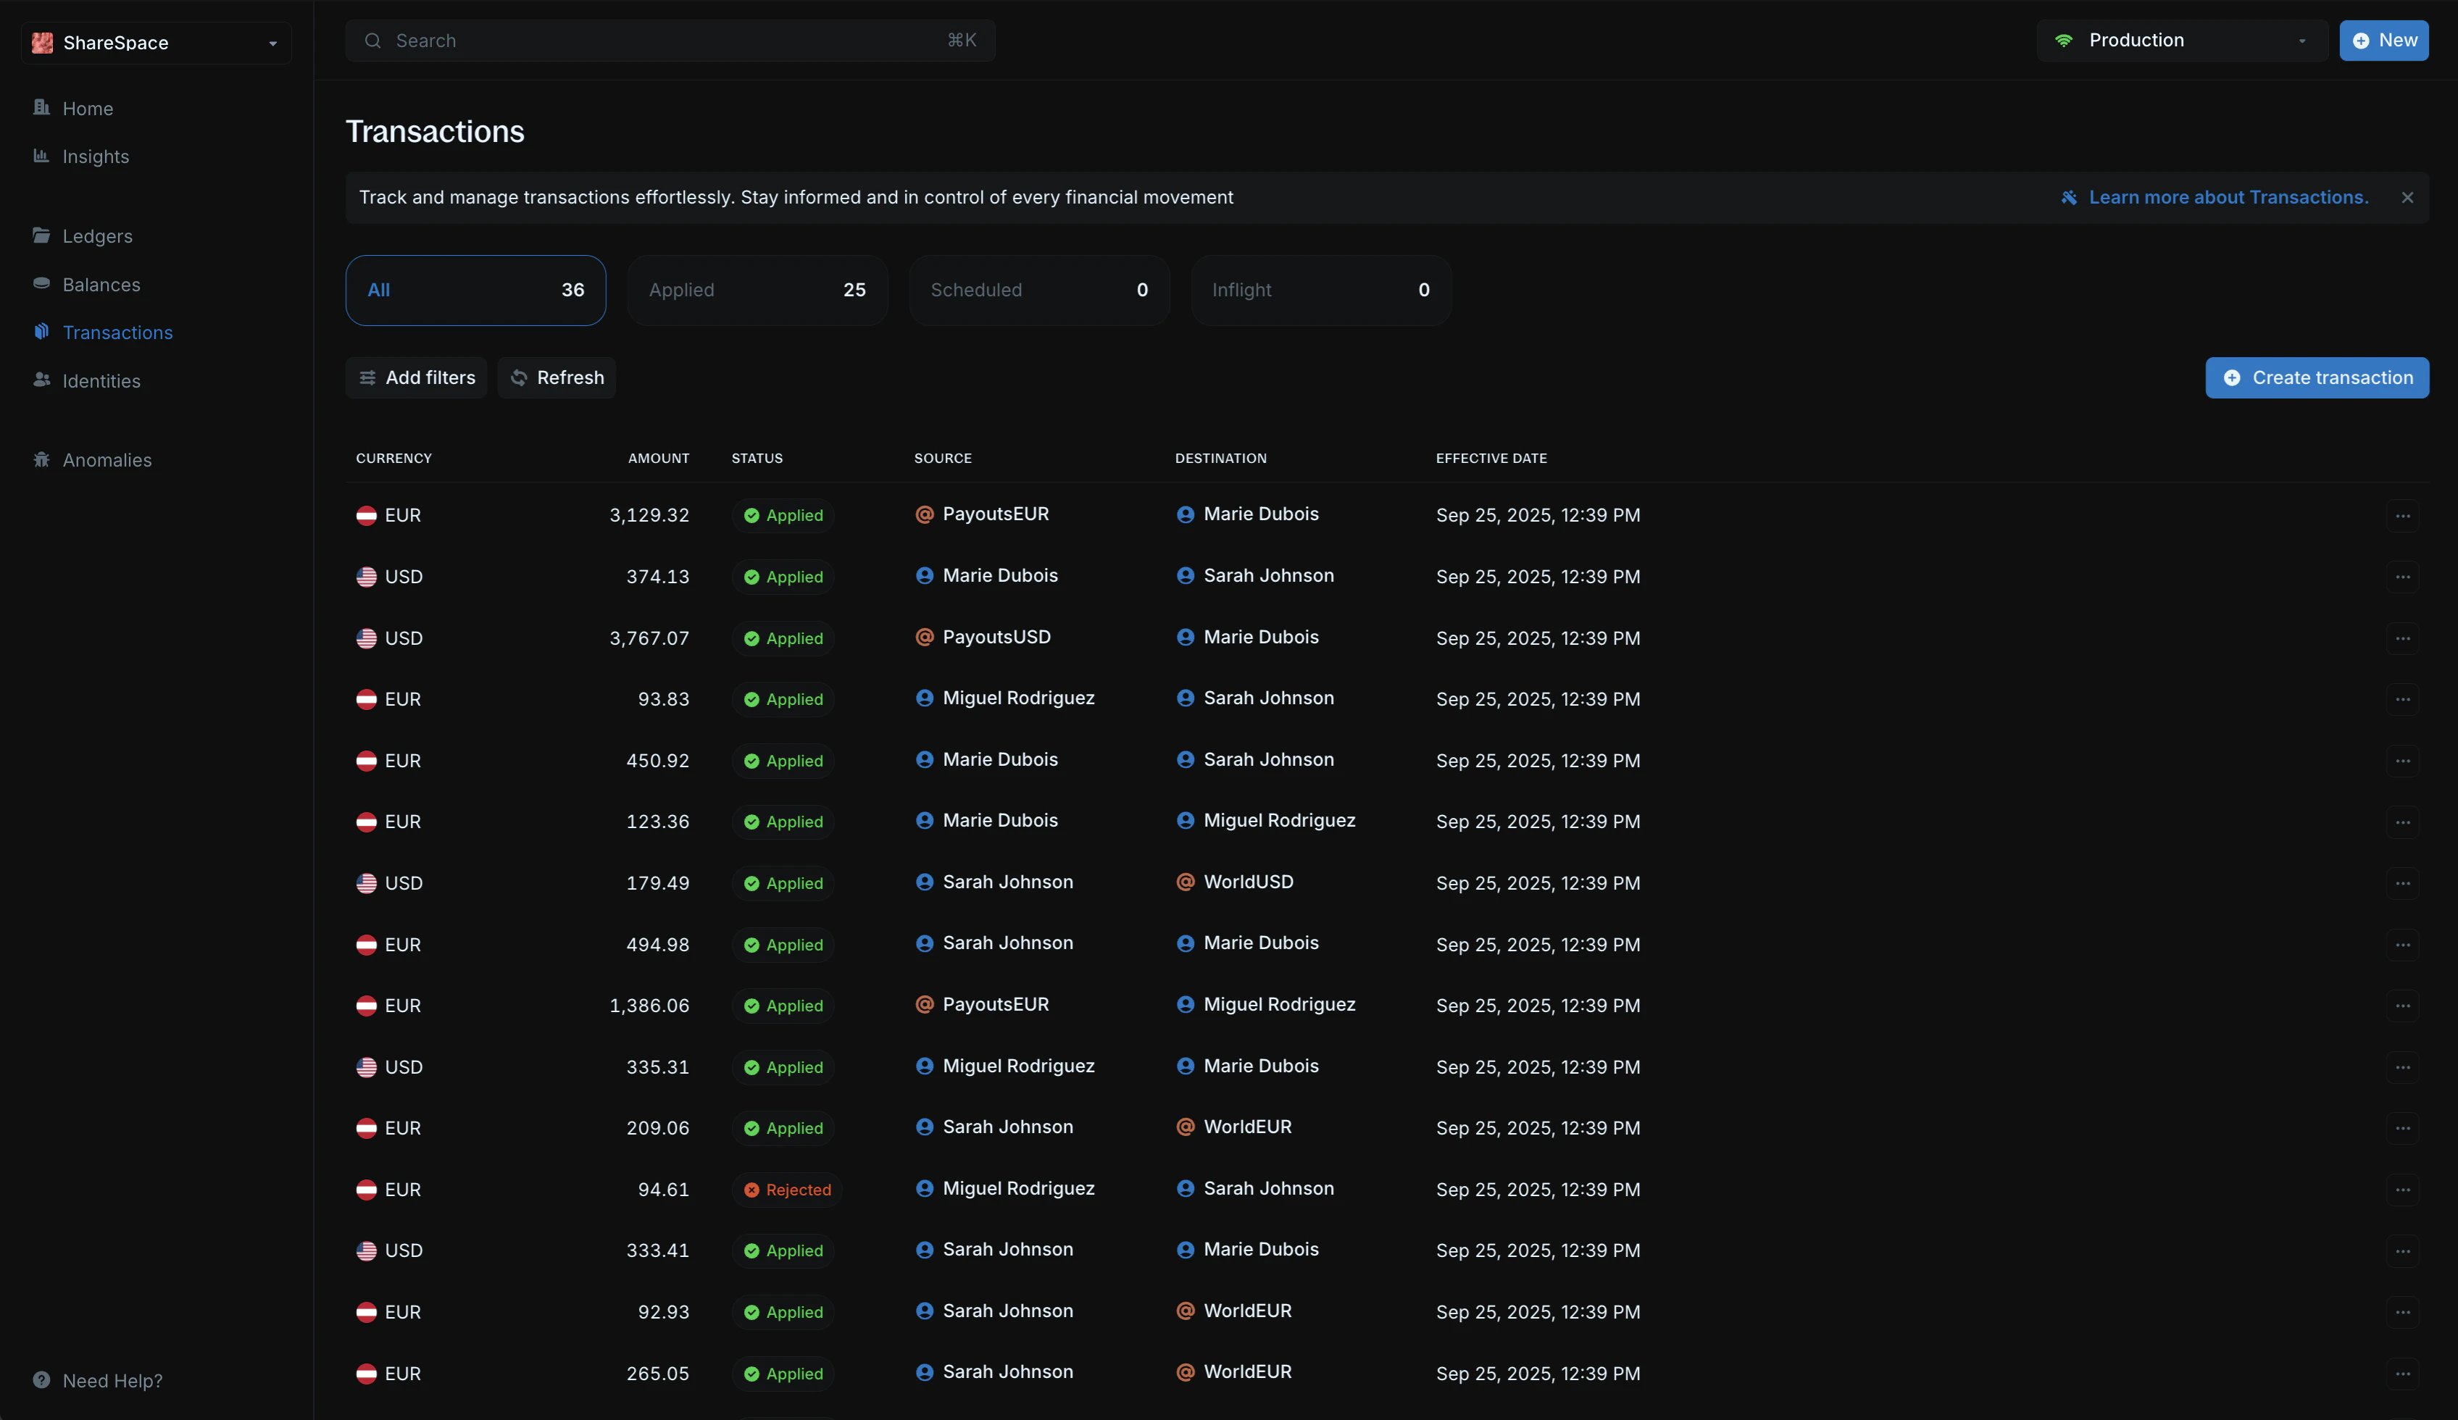Select the Scheduled transactions tab

[1040, 290]
